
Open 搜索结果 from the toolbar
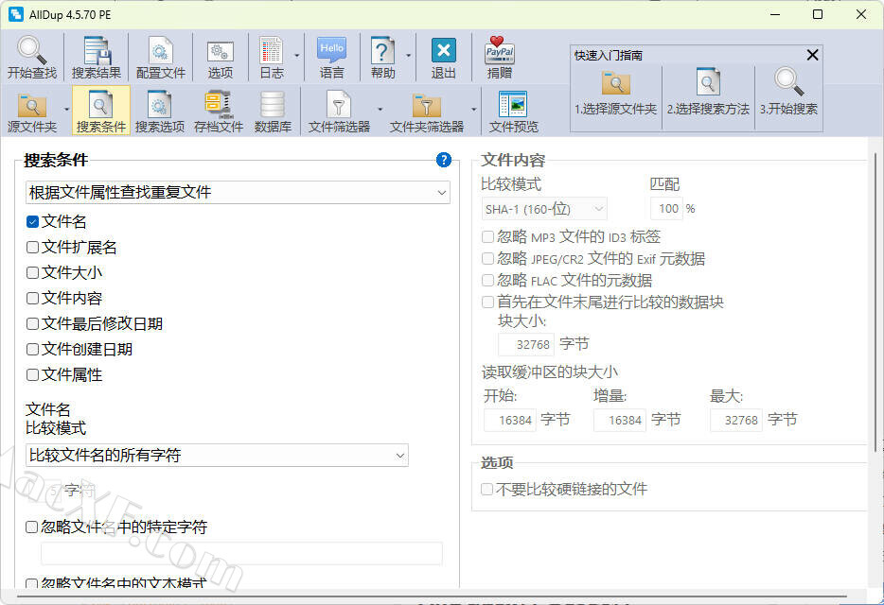[x=97, y=58]
